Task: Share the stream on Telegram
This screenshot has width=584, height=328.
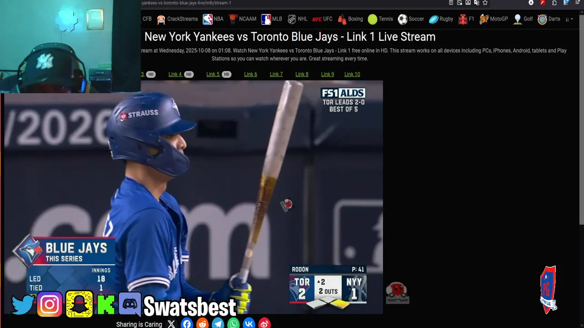Action: (x=218, y=324)
